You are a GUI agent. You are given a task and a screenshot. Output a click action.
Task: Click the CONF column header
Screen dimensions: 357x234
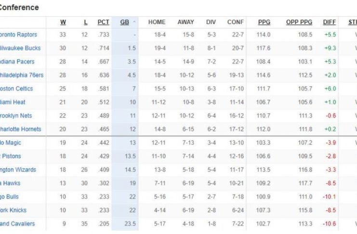pos(236,22)
